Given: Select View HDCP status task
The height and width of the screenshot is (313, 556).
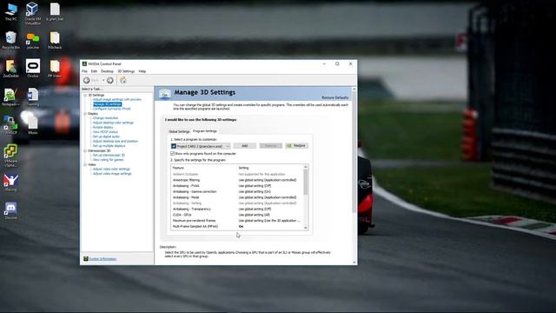Looking at the screenshot, I should 105,131.
